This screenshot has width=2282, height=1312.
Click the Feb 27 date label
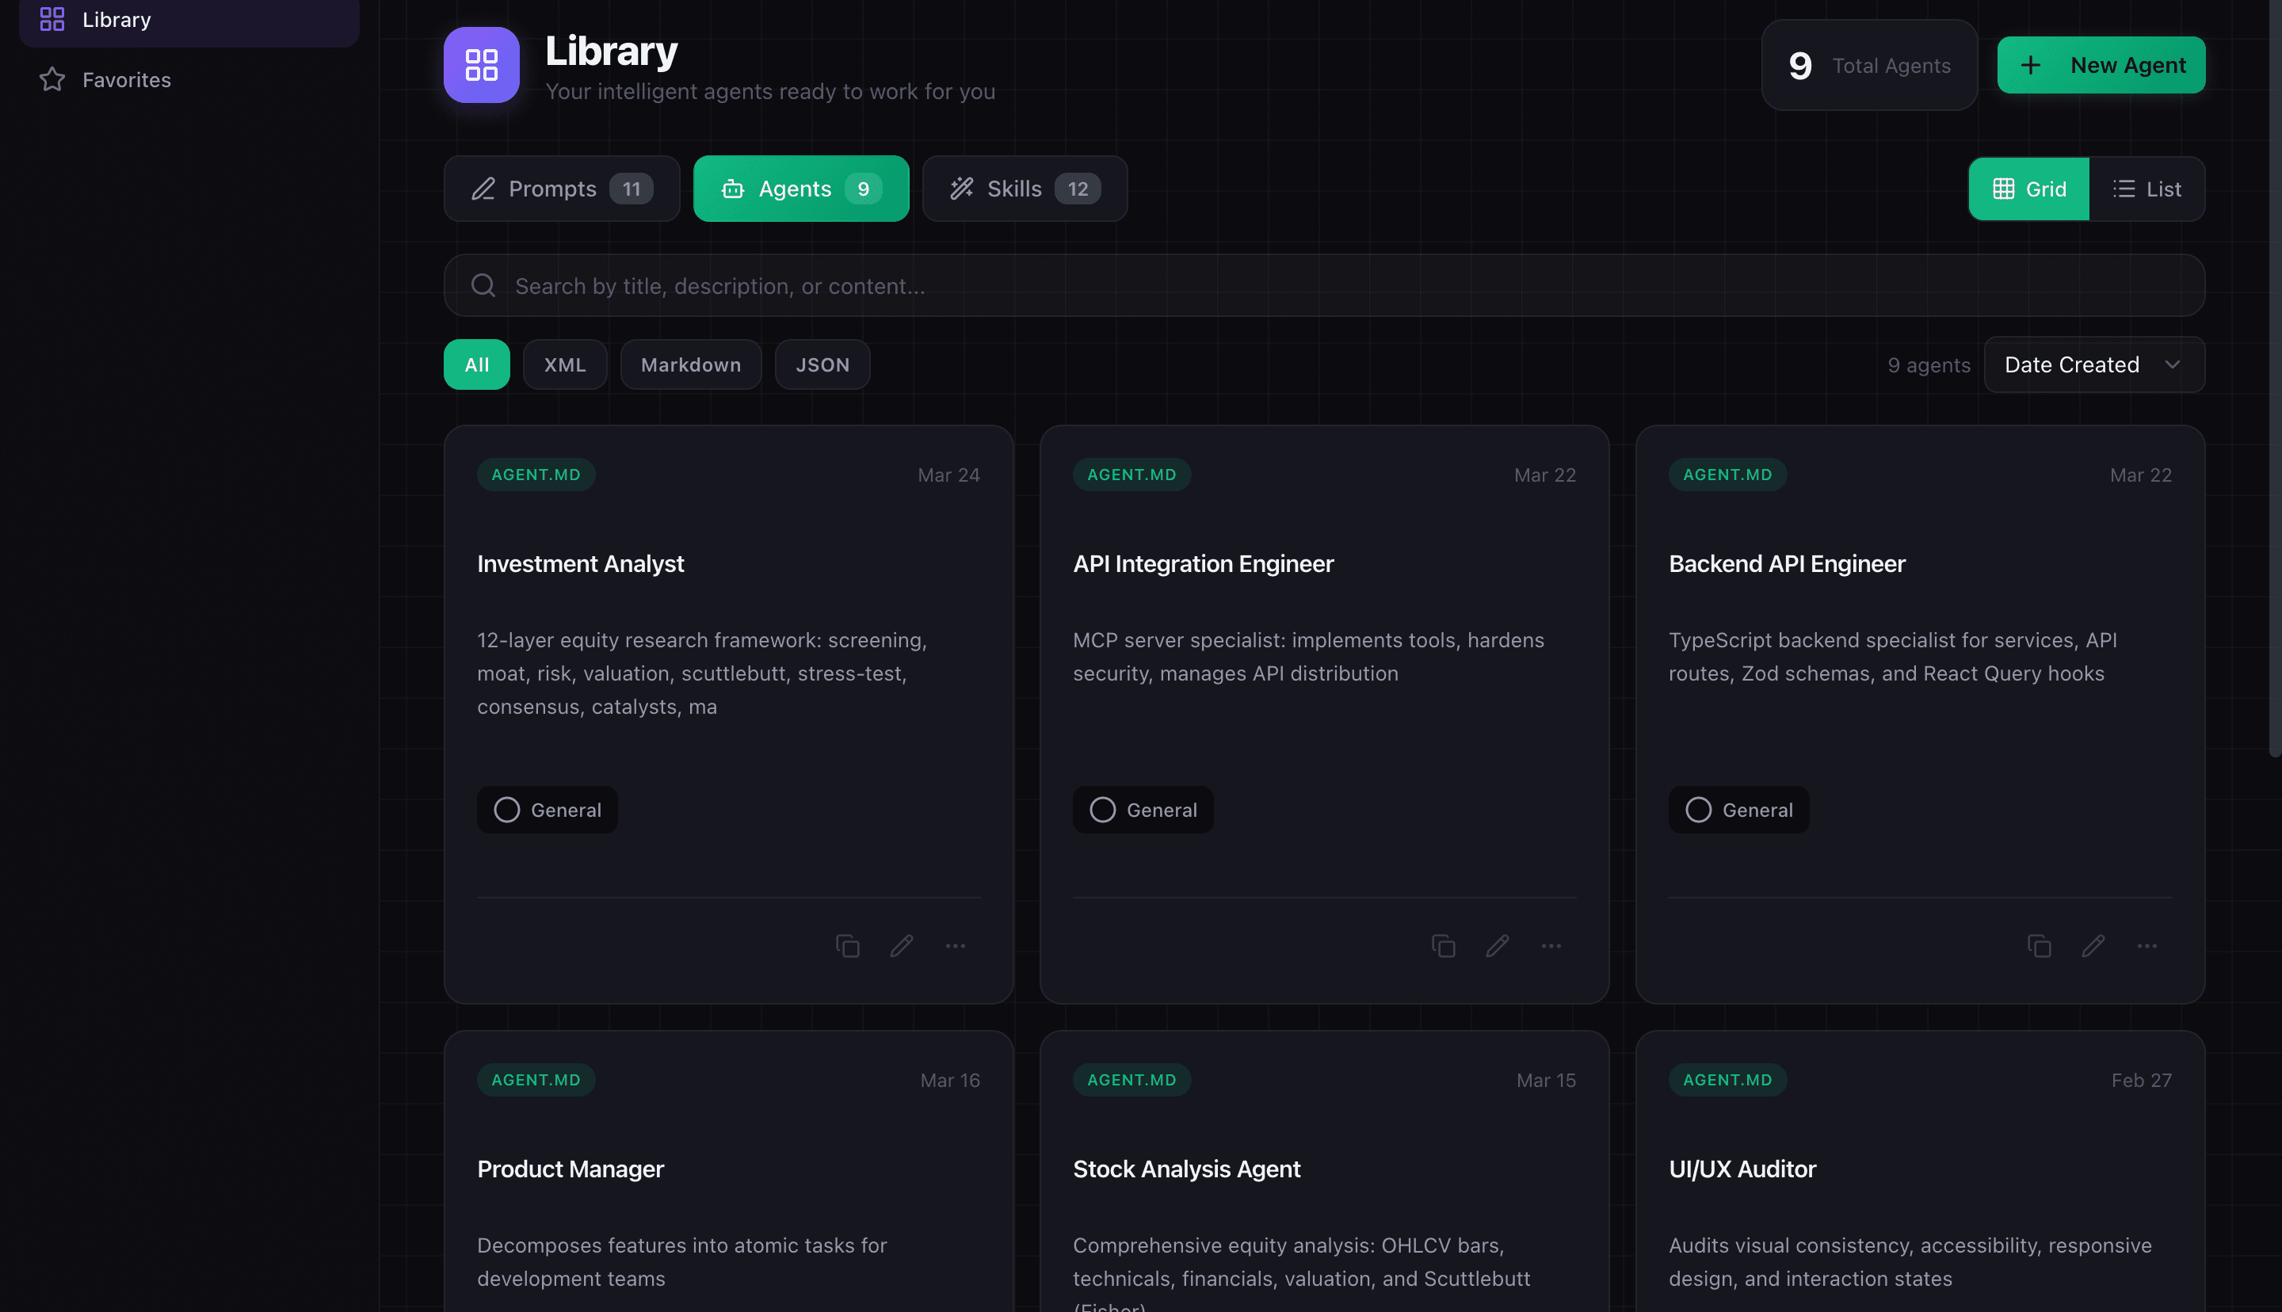click(2142, 1081)
